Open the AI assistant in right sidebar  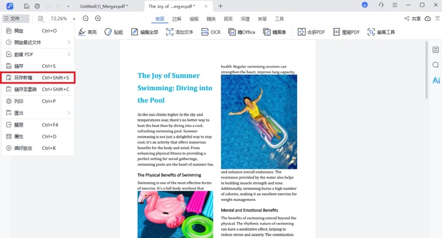click(436, 80)
